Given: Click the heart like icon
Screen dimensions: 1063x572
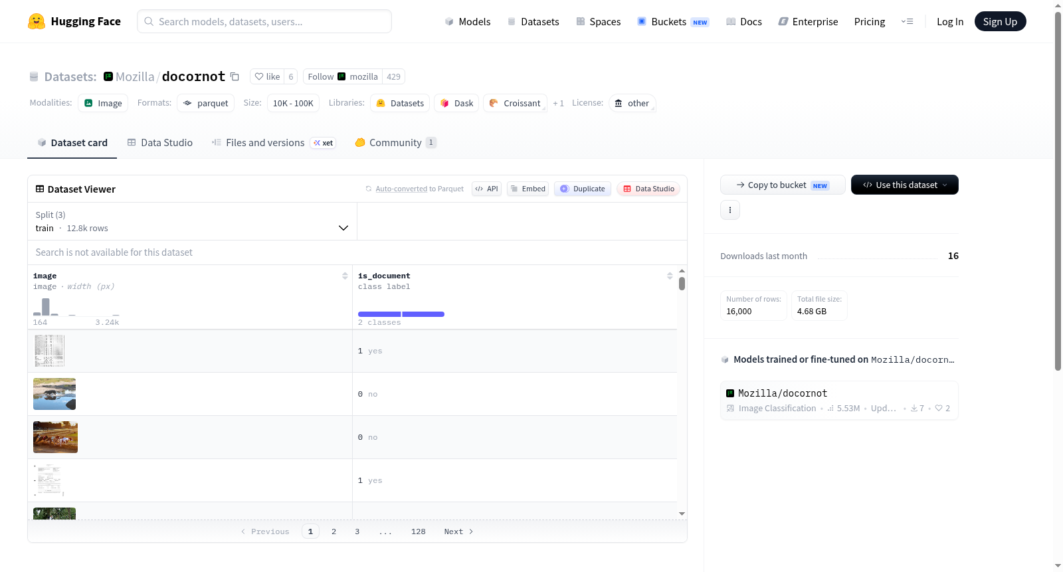Looking at the screenshot, I should [259, 76].
